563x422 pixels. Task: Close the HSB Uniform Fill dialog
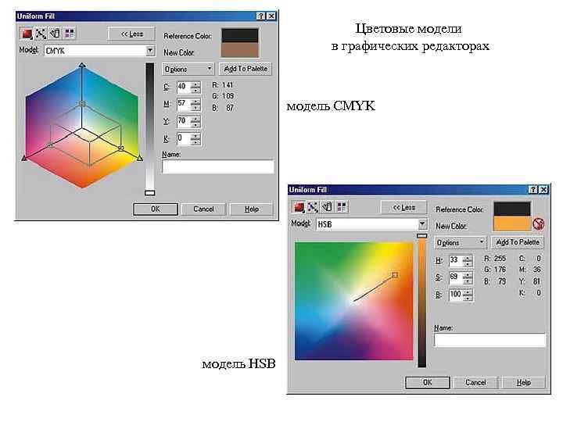coord(544,189)
